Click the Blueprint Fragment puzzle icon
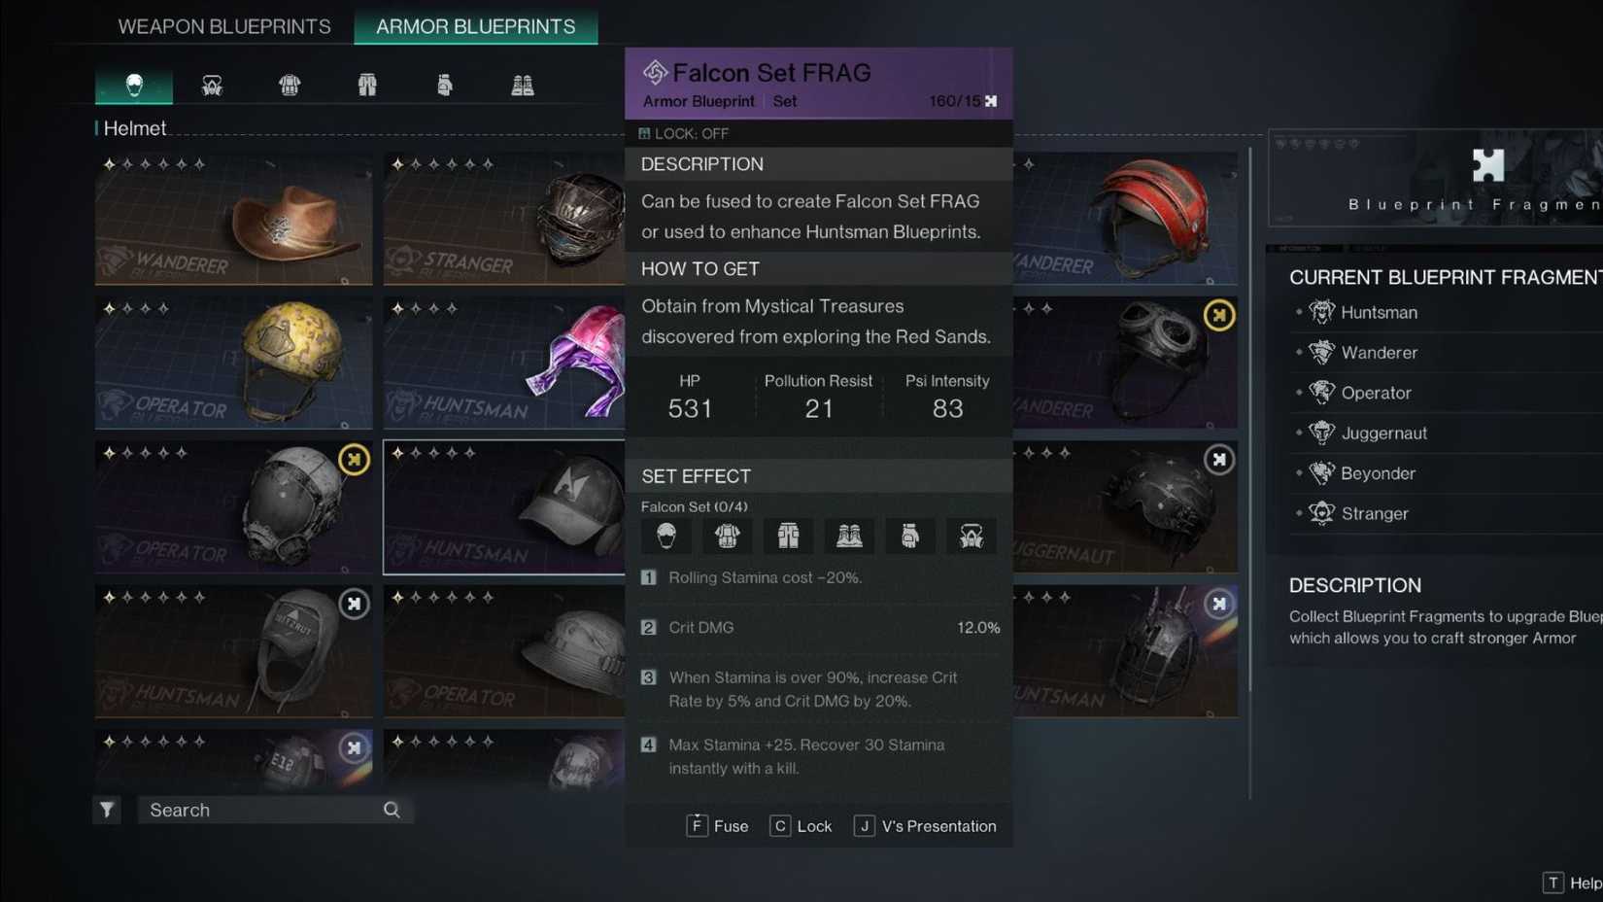Viewport: 1603px width, 902px height. [x=1487, y=165]
